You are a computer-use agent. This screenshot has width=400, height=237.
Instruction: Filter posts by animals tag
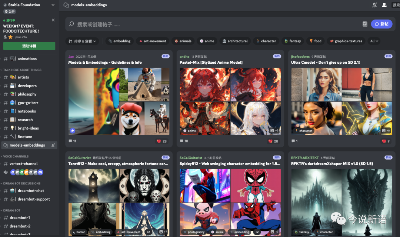(183, 41)
